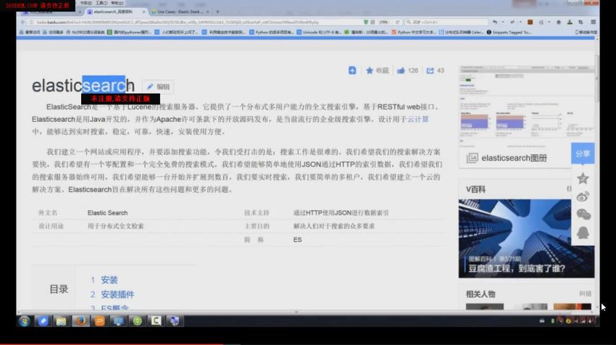Viewport: 616px width, 345px height.
Task: Click the 用于分布式全文检索 table value
Action: 115,226
